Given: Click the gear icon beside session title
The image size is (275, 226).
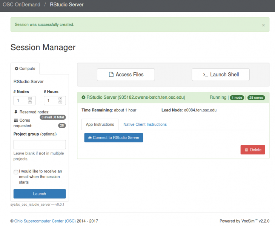Looking at the screenshot, I should tap(83, 97).
